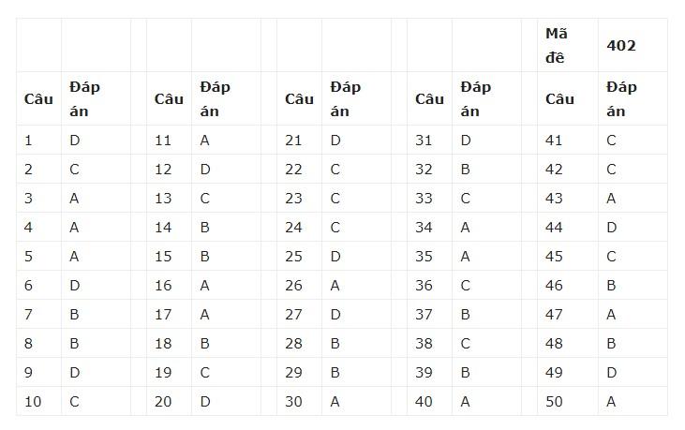Click the answer D beside question 44
The image size is (685, 430).
pyautogui.click(x=611, y=228)
